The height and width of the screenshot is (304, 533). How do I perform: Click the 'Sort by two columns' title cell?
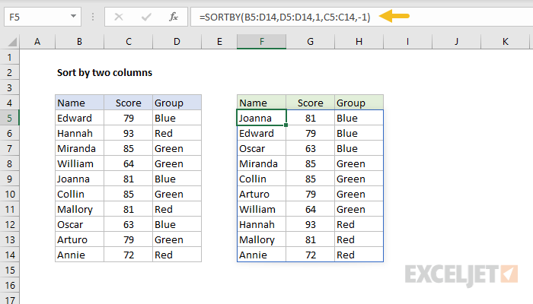tap(105, 73)
